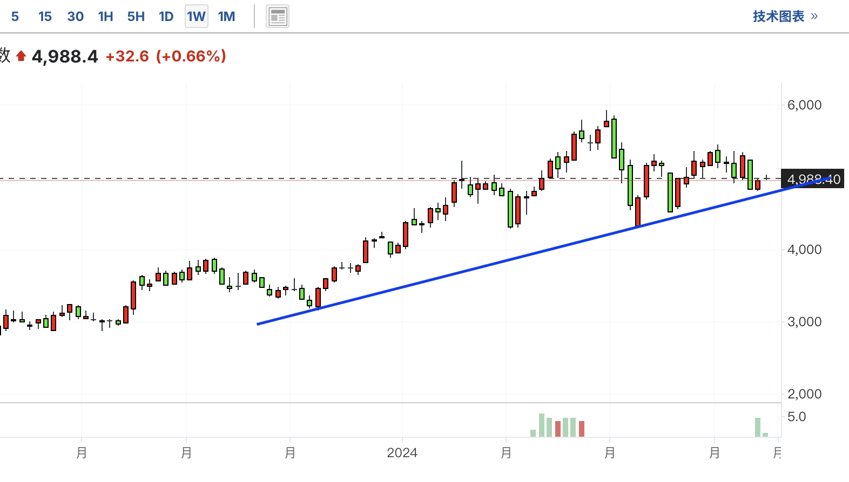
Task: Click the red up-arrow price indicator
Action: [21, 56]
